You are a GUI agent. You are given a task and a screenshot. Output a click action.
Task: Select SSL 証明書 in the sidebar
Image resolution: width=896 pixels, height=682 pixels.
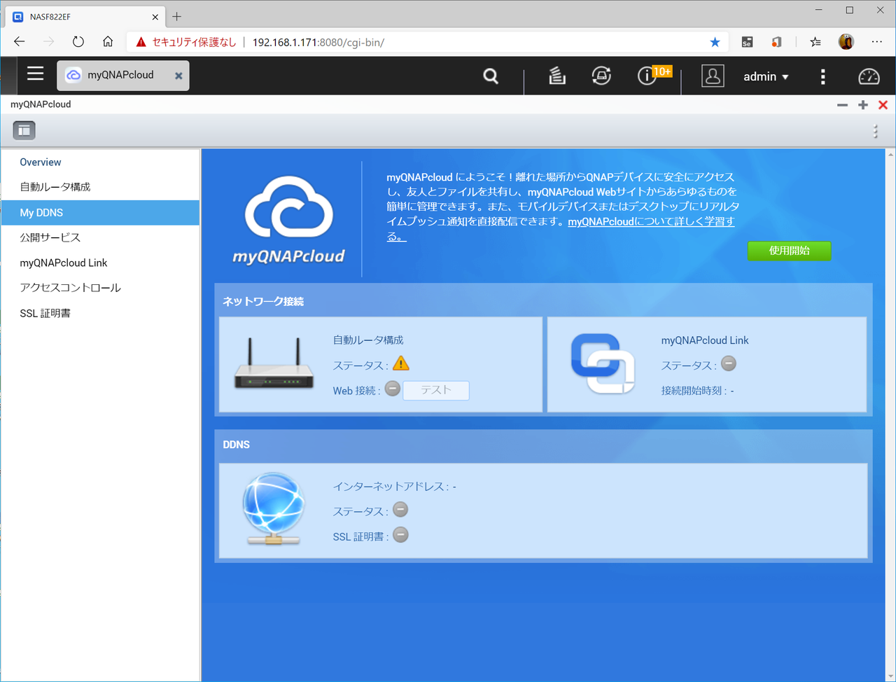coord(100,313)
